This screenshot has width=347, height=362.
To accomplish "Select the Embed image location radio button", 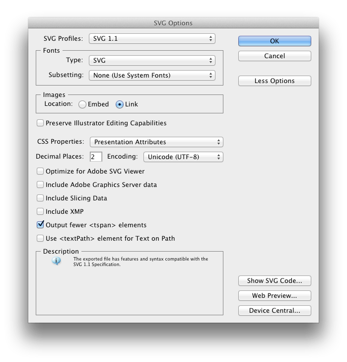I will click(82, 104).
